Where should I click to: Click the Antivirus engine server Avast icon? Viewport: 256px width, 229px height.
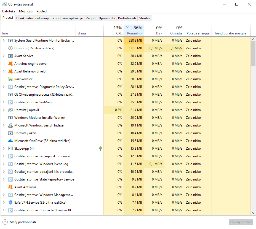[10, 64]
